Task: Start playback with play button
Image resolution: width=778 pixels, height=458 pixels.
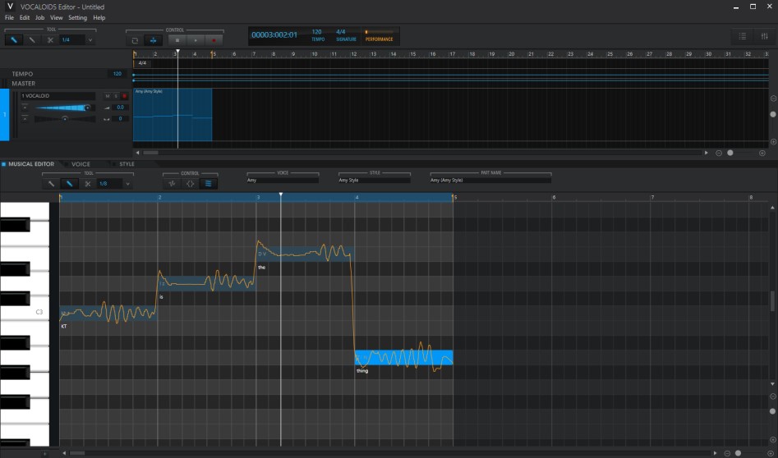Action: pyautogui.click(x=196, y=40)
